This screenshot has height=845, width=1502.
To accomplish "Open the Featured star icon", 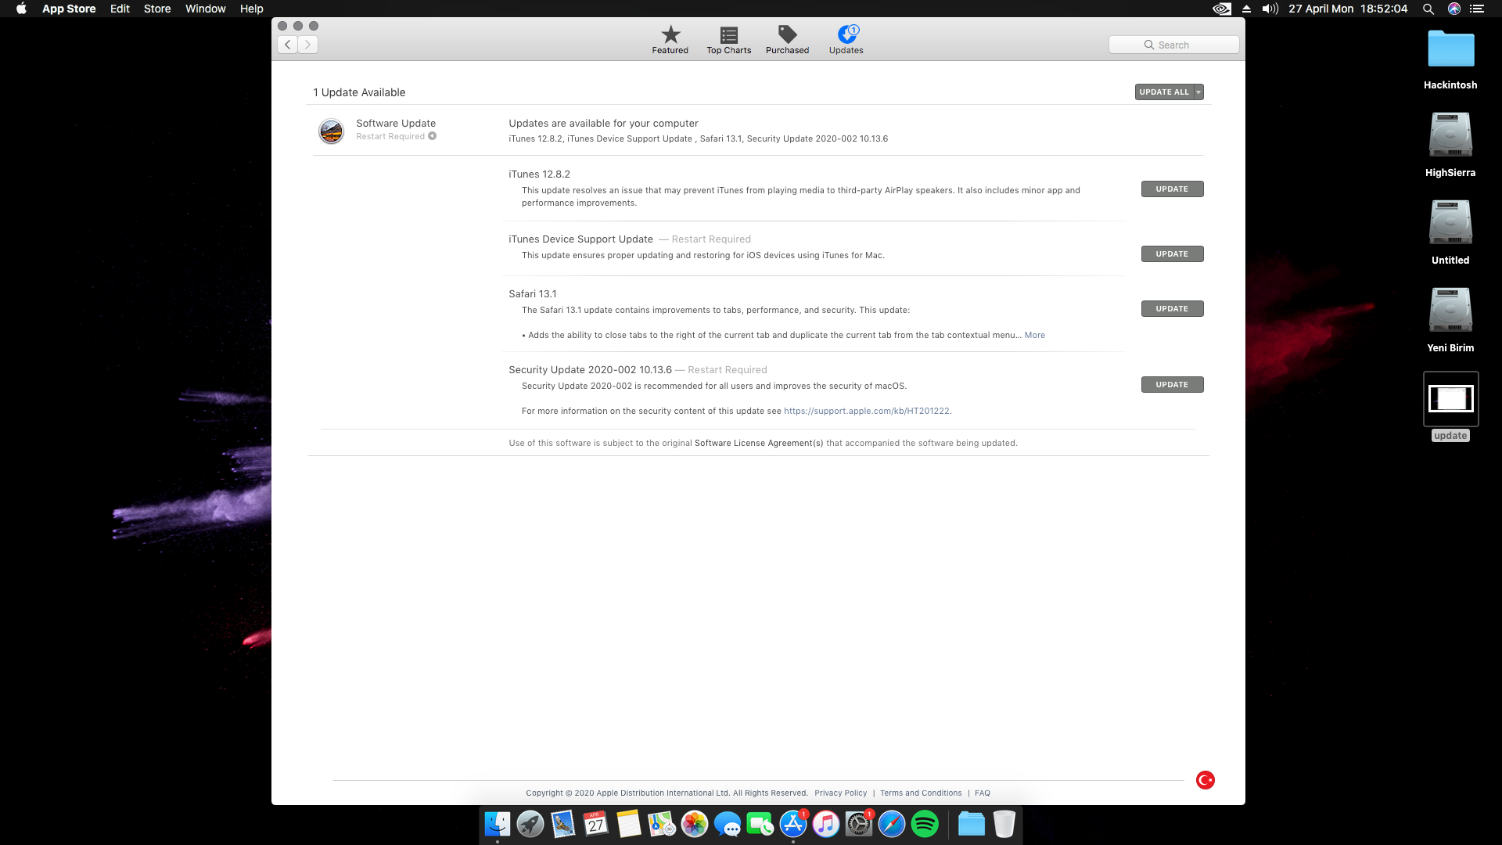I will (x=670, y=35).
